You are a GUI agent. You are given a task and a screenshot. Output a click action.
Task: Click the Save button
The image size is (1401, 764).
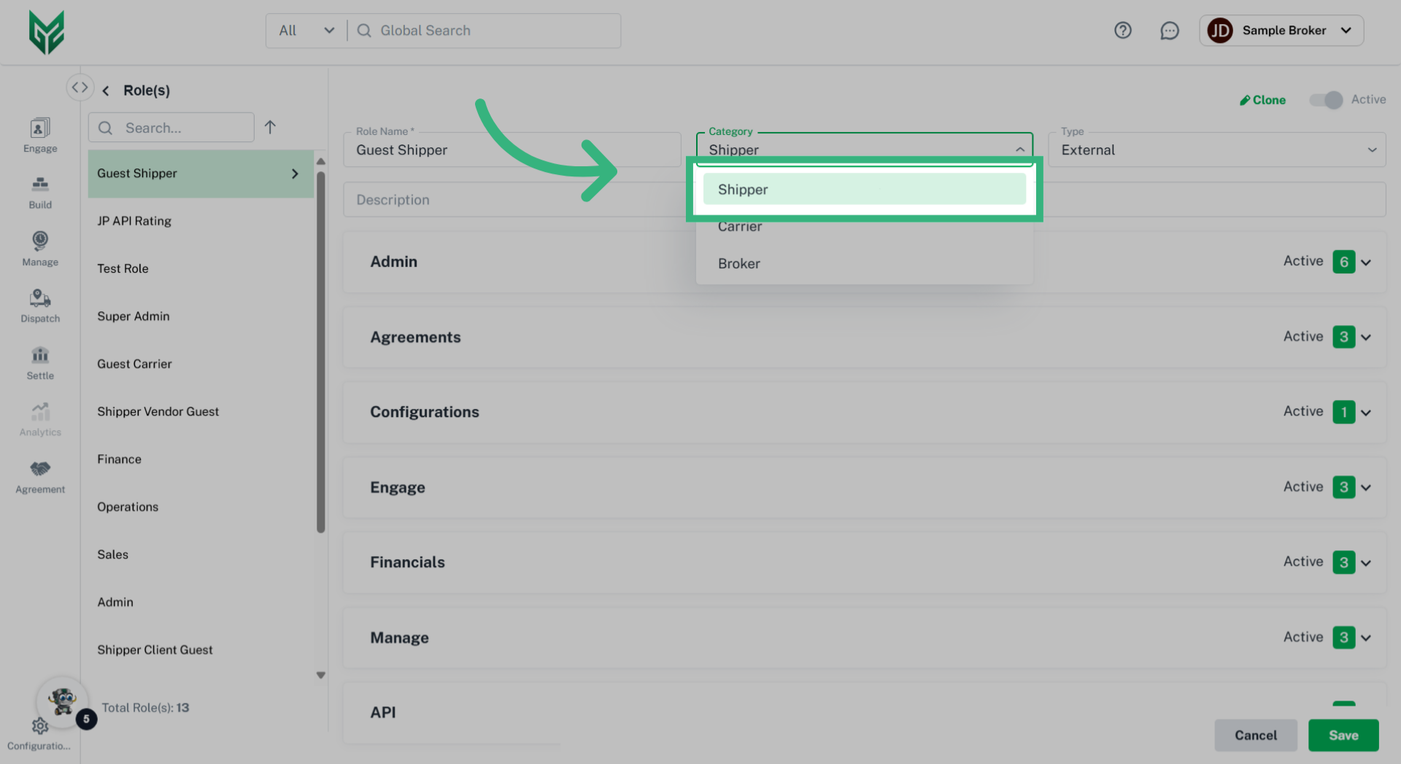pos(1343,735)
